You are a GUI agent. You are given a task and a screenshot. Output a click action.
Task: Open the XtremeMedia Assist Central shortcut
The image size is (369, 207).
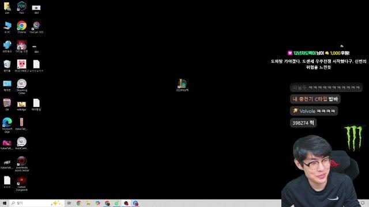click(22, 164)
